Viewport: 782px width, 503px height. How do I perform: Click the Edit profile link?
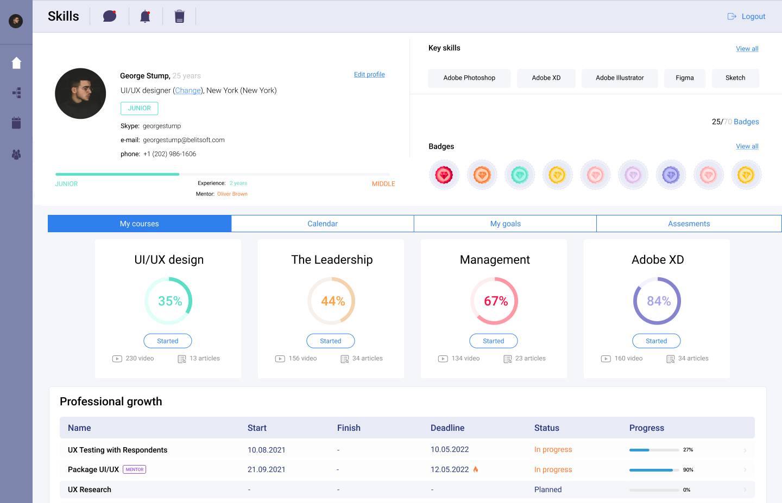[x=369, y=74]
